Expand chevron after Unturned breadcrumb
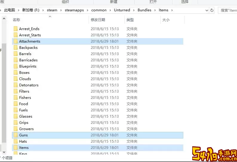 (134, 10)
